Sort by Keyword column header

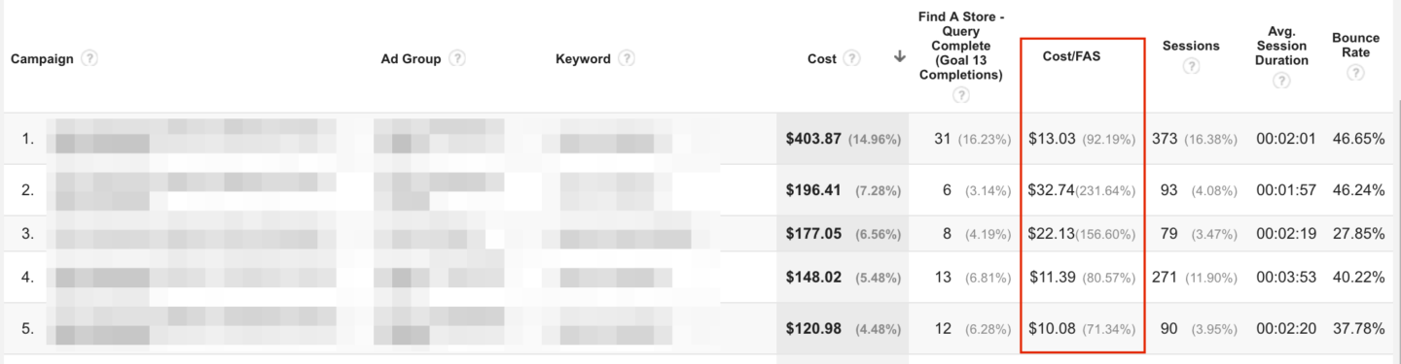(583, 58)
